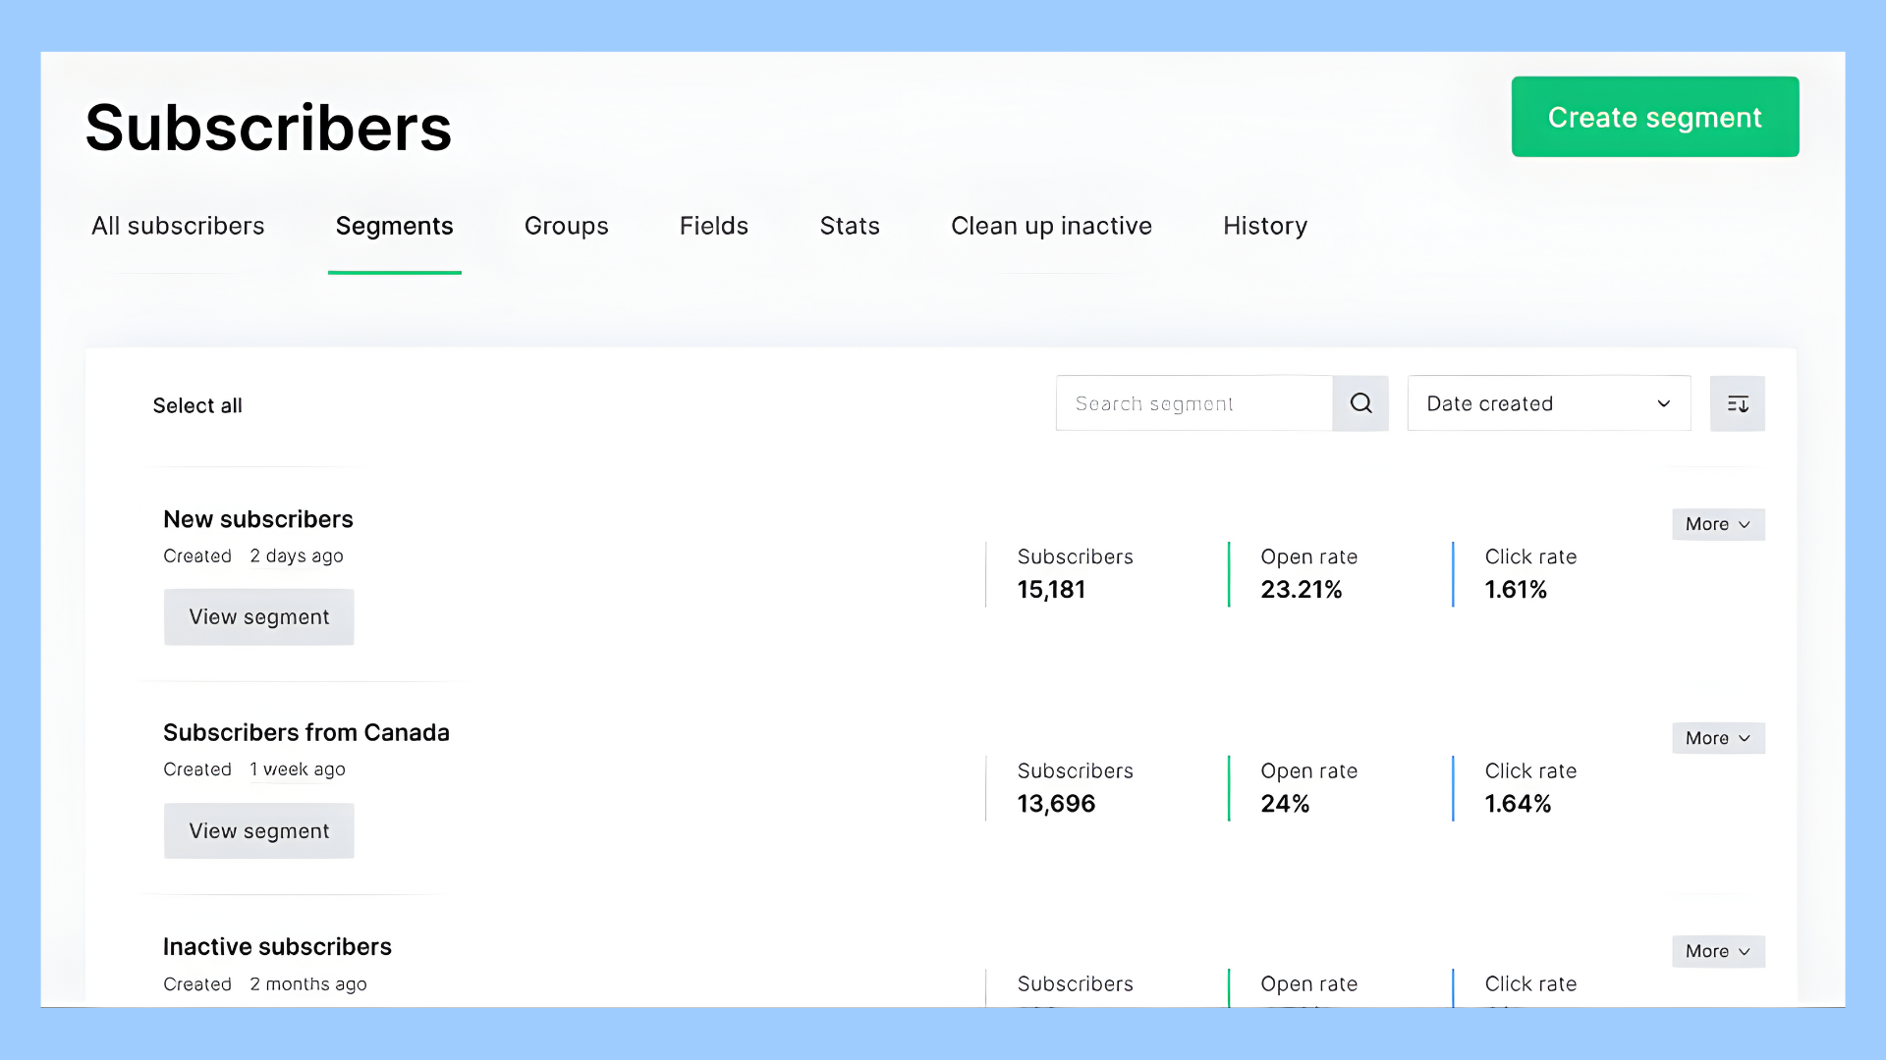This screenshot has height=1060, width=1886.
Task: View the History tab
Action: [1264, 226]
